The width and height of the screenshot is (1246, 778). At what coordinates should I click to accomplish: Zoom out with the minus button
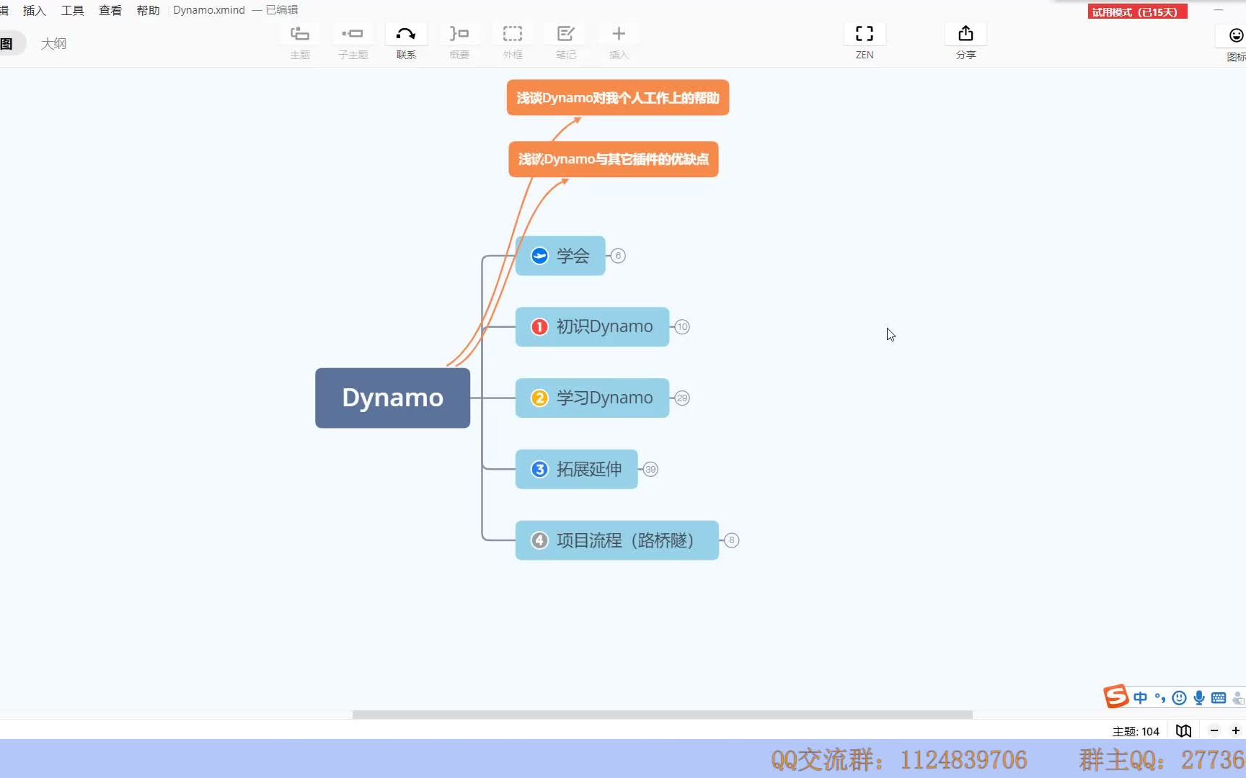pyautogui.click(x=1214, y=730)
